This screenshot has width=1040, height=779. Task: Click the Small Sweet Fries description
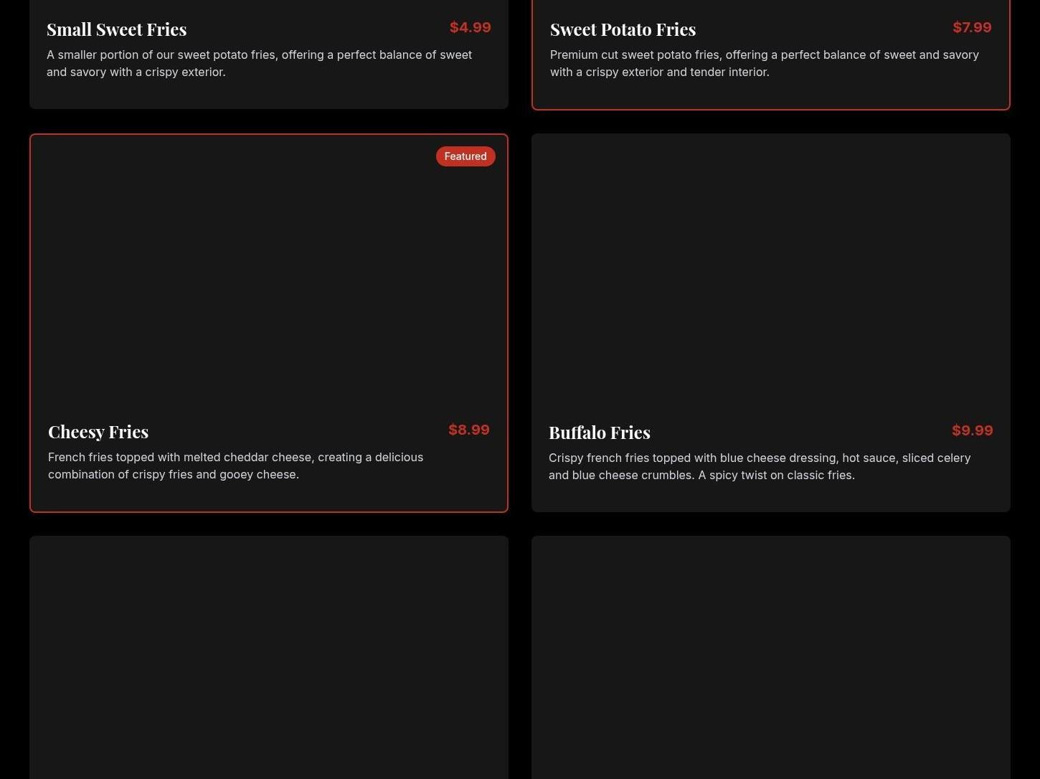259,63
